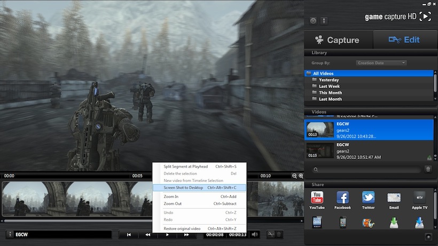Choose New video from Timeline Selection
The image size is (438, 246).
pos(199,180)
